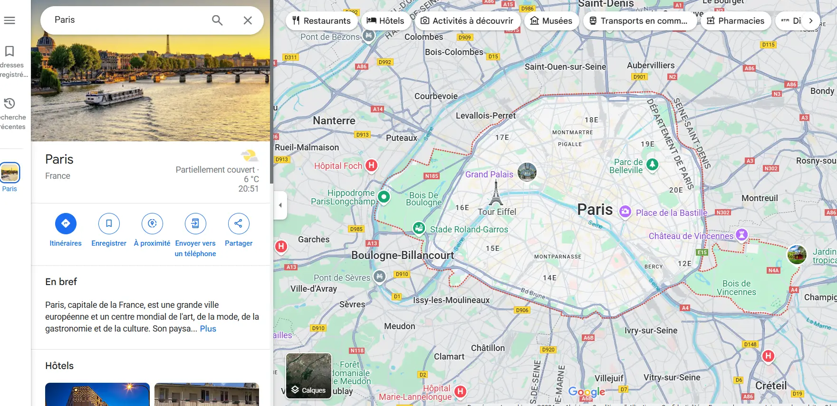Image resolution: width=837 pixels, height=406 pixels.
Task: Click Hippodrome ParisLongchamp marker
Action: pyautogui.click(x=384, y=196)
